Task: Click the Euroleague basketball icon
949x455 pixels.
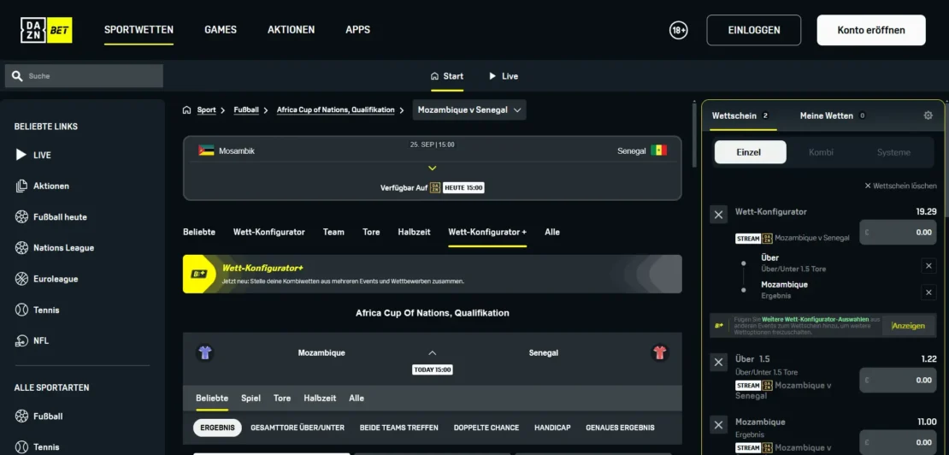Action: pyautogui.click(x=21, y=279)
